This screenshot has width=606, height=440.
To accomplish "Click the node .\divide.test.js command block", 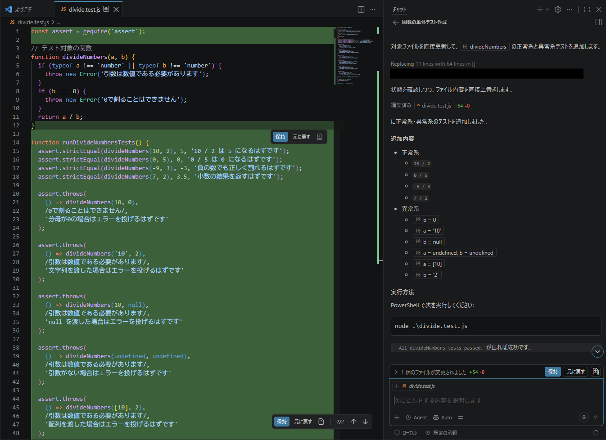I will coord(496,326).
